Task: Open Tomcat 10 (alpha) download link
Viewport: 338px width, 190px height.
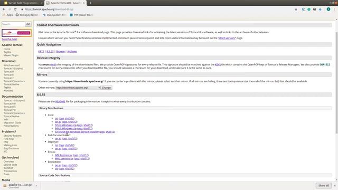Action: 13,69
